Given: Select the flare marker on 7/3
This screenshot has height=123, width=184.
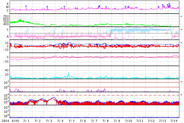Looking at the screenshot, I should [x=47, y=7].
